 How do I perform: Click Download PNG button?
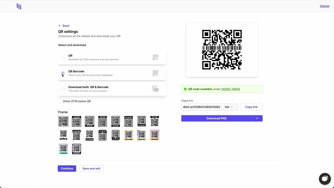point(216,118)
